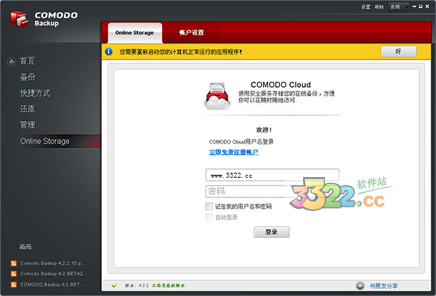Click RSS icon for Comodo Backup 4.2 BETA2
Screen dimensions: 436x296
coord(14,274)
